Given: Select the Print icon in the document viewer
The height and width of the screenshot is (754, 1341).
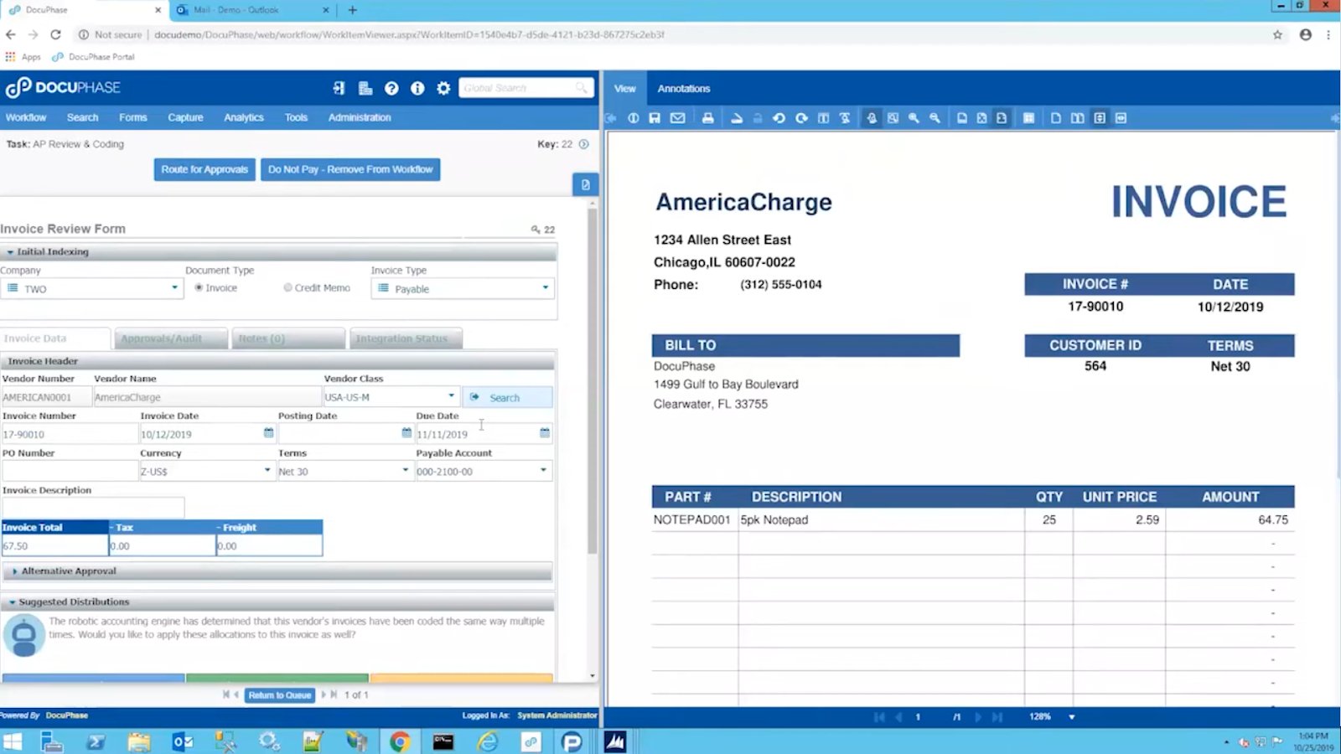Looking at the screenshot, I should pos(707,118).
